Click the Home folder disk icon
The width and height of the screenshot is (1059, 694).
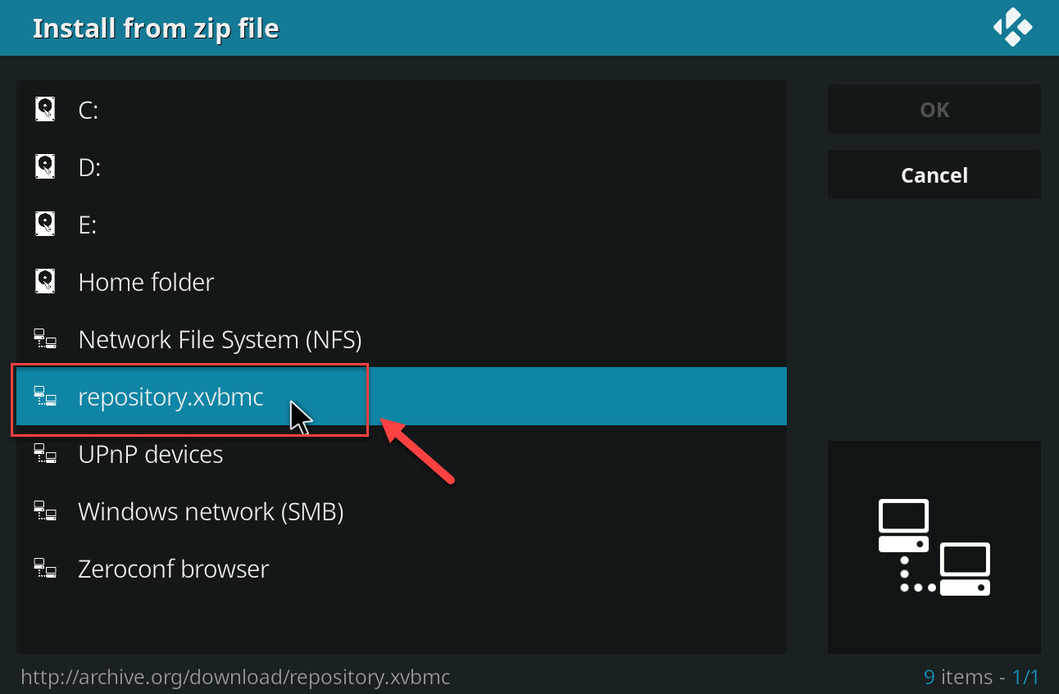click(45, 282)
